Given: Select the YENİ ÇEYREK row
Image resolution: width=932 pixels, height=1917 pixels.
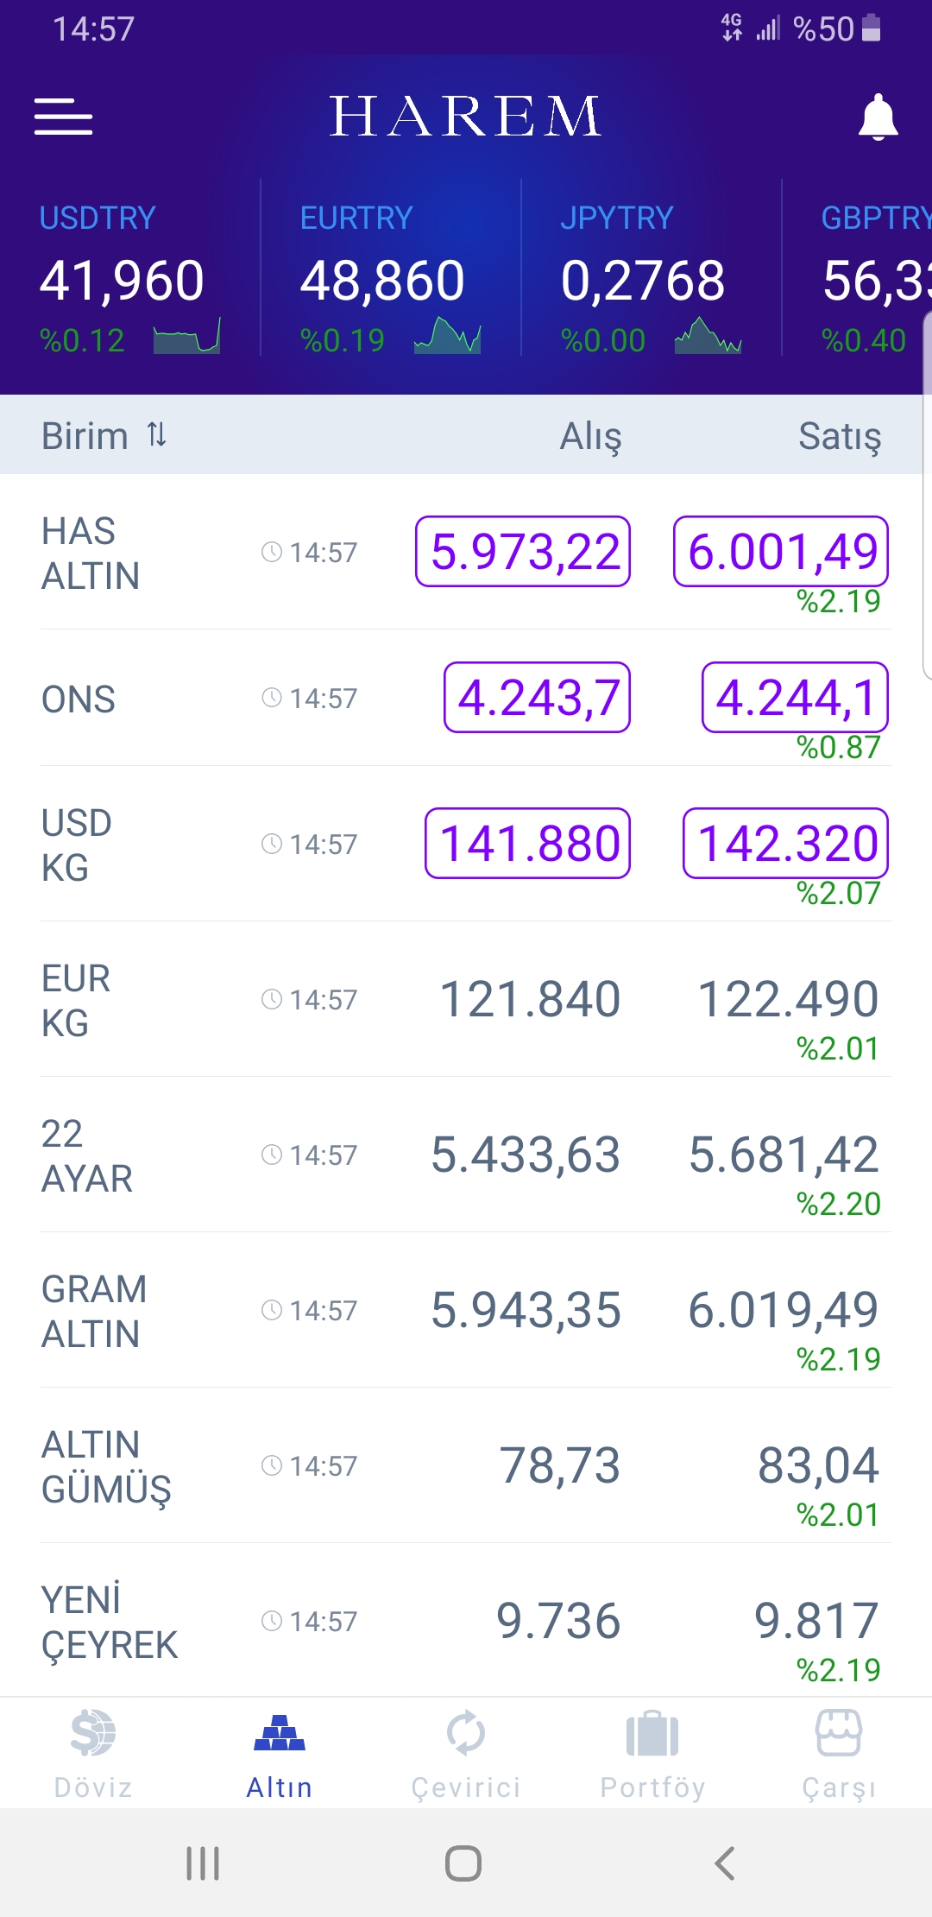Looking at the screenshot, I should pyautogui.click(x=109, y=1622).
